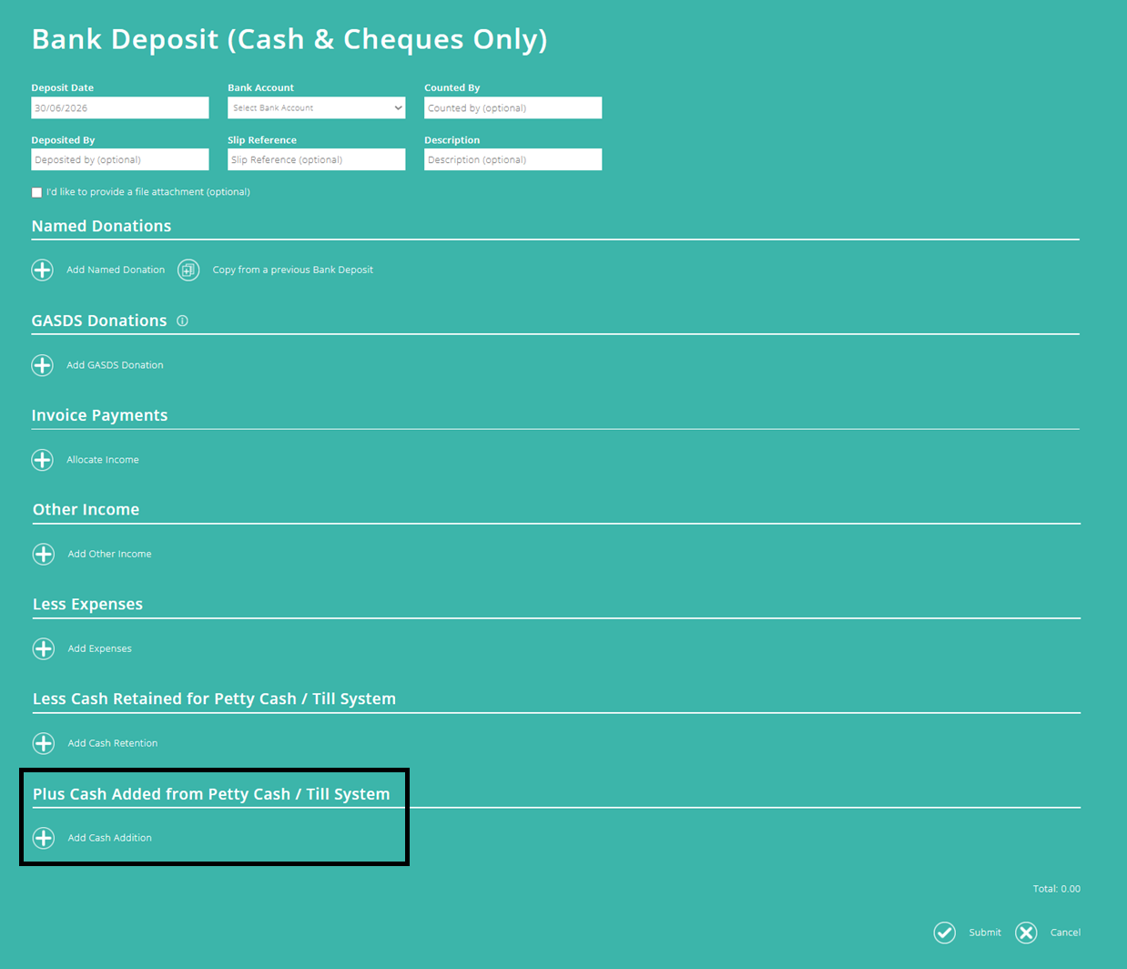Click the GASDS Donations info icon
This screenshot has height=969, width=1127.
coord(182,321)
